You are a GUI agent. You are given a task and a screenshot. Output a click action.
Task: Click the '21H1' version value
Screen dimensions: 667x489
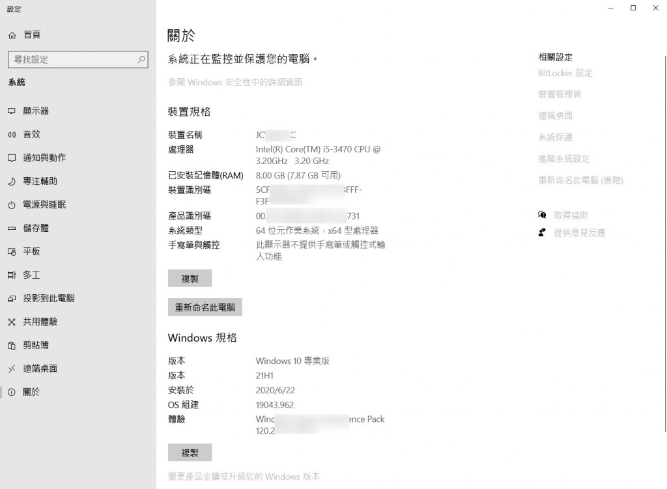pos(264,376)
